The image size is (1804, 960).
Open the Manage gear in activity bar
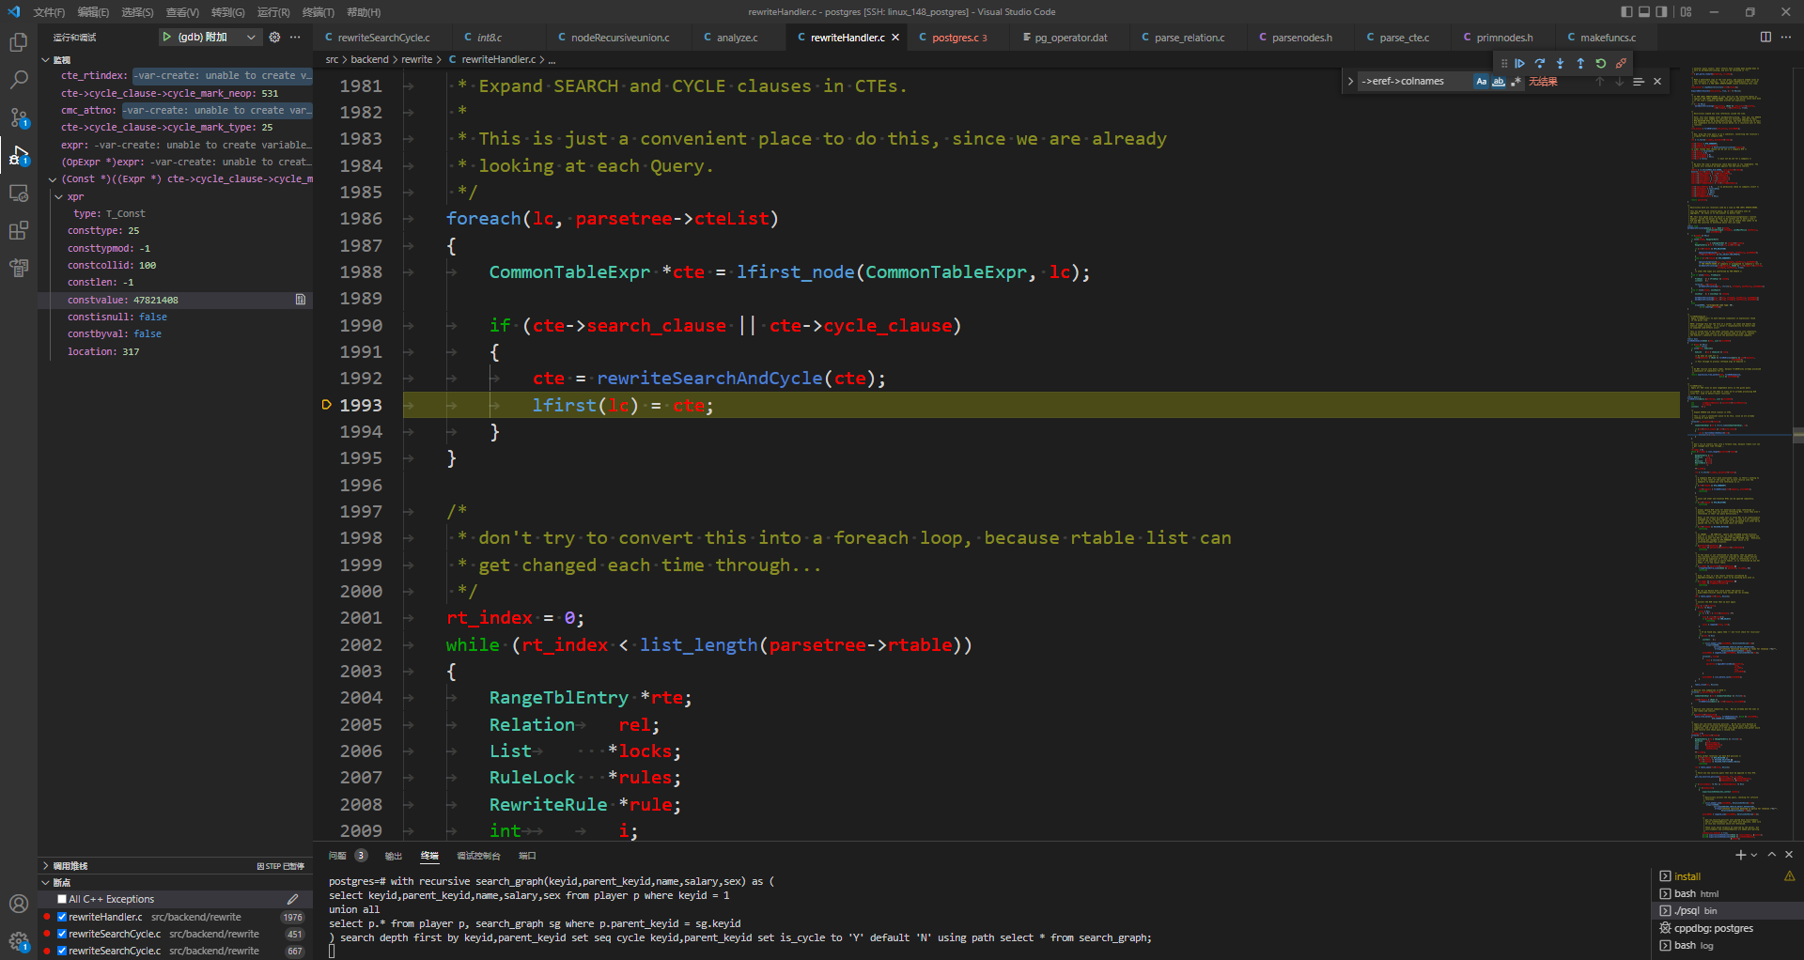tap(19, 941)
